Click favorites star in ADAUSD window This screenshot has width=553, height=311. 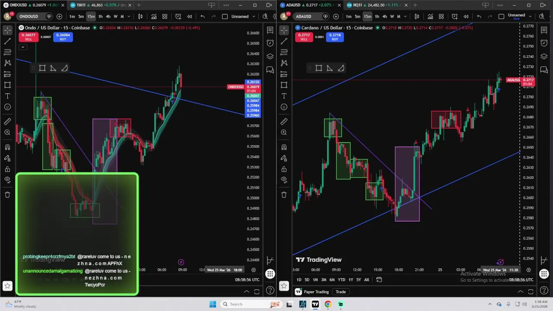[x=284, y=286]
